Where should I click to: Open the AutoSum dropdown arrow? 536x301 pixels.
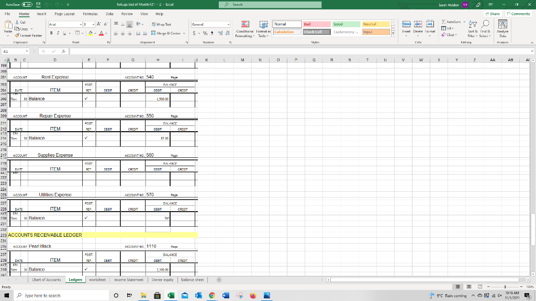tap(464, 22)
